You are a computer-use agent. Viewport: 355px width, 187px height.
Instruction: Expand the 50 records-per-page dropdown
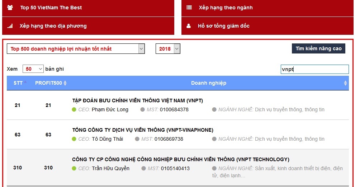pyautogui.click(x=33, y=69)
